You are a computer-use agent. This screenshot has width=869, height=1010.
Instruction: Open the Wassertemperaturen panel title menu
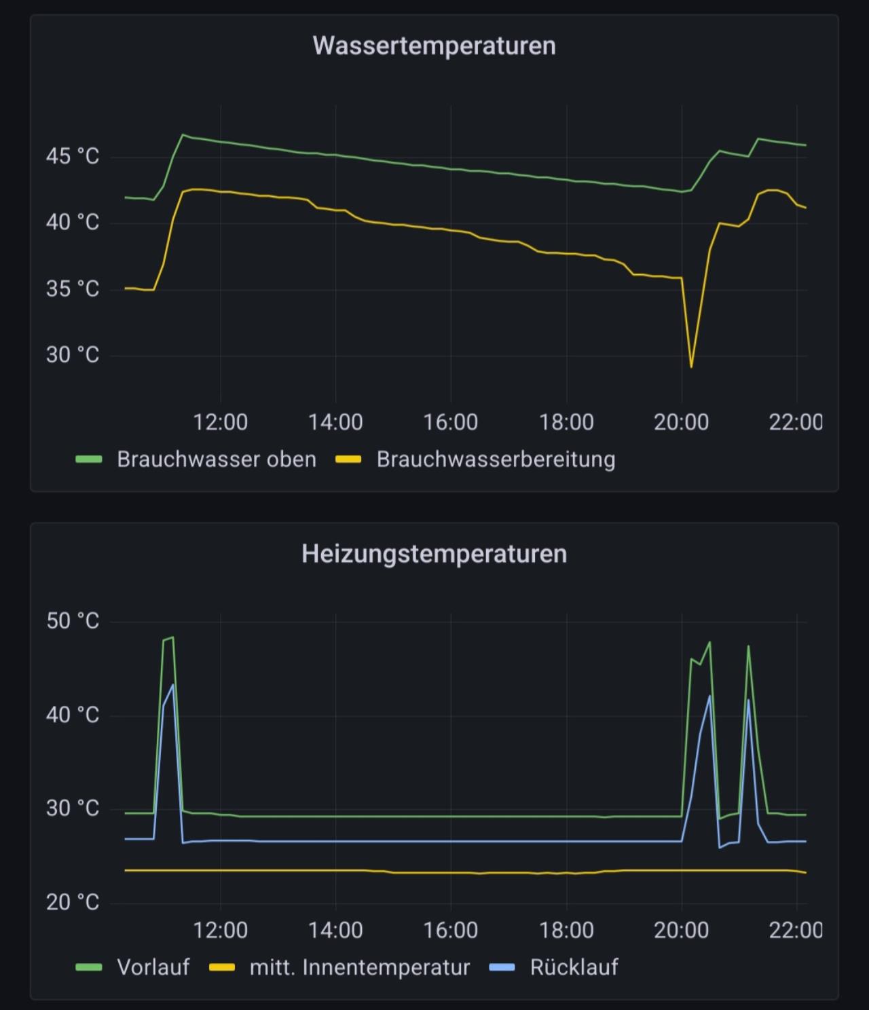click(x=434, y=46)
